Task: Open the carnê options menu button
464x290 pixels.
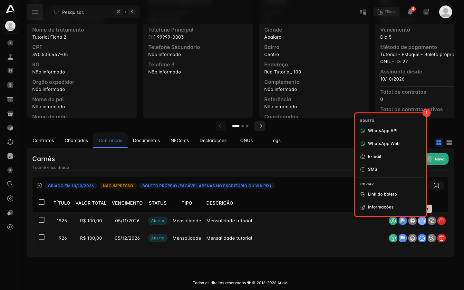Action: (436, 186)
